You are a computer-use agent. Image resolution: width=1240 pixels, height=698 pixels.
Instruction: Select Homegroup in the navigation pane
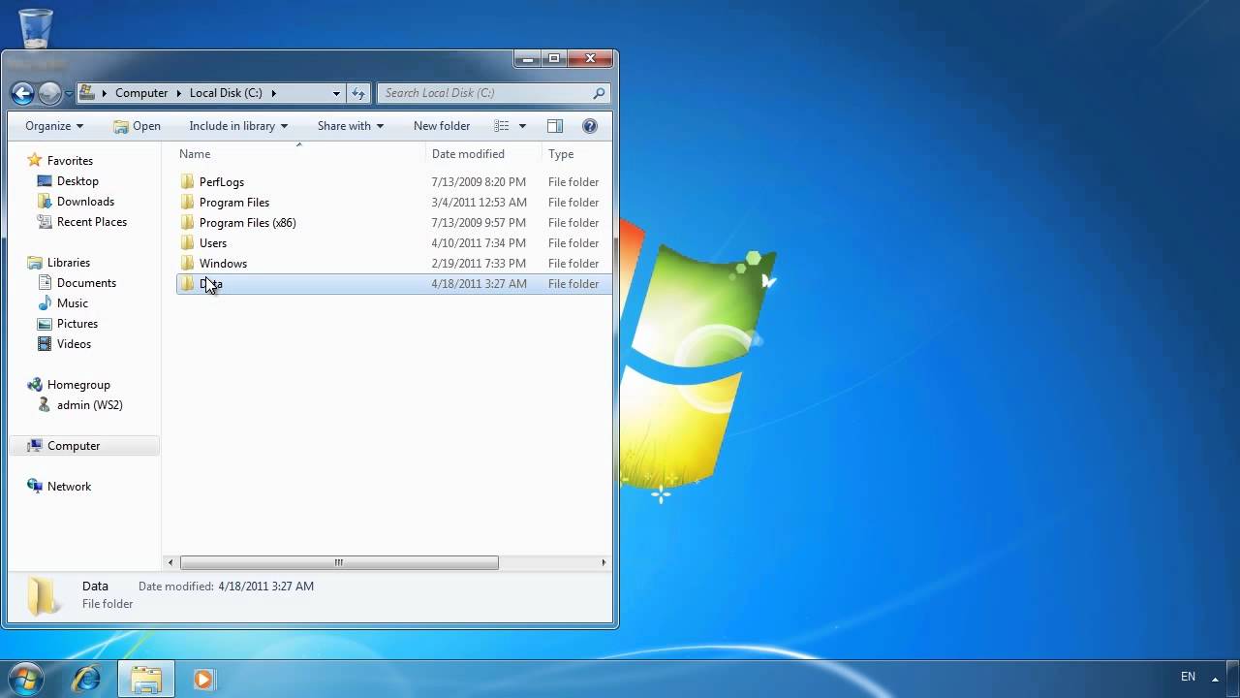[78, 385]
